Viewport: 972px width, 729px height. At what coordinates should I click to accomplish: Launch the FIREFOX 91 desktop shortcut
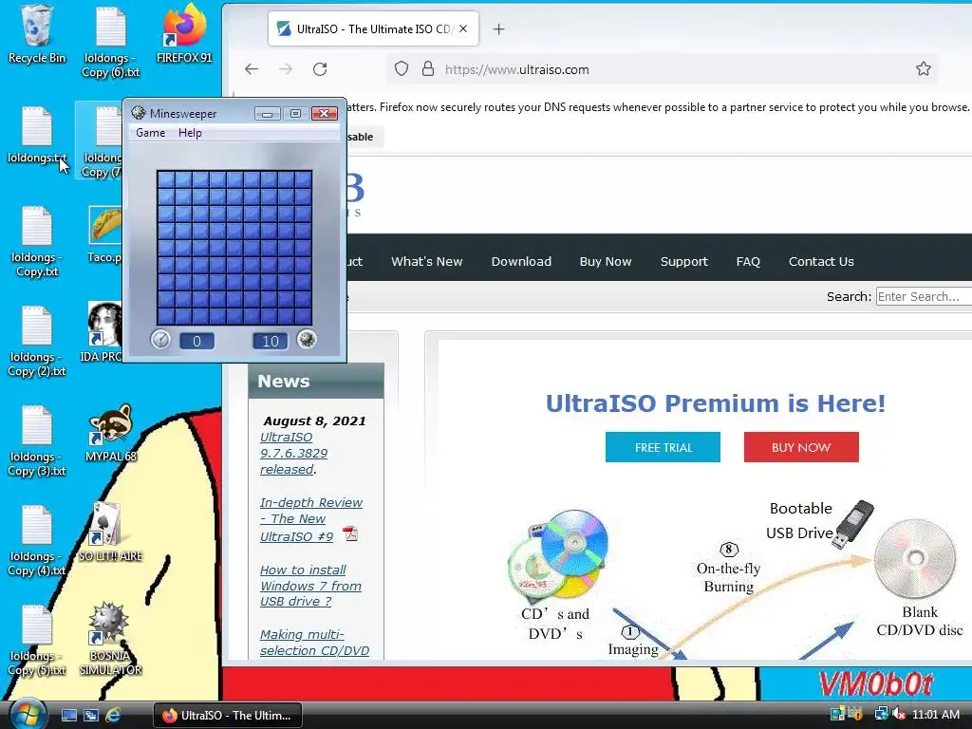(x=184, y=34)
